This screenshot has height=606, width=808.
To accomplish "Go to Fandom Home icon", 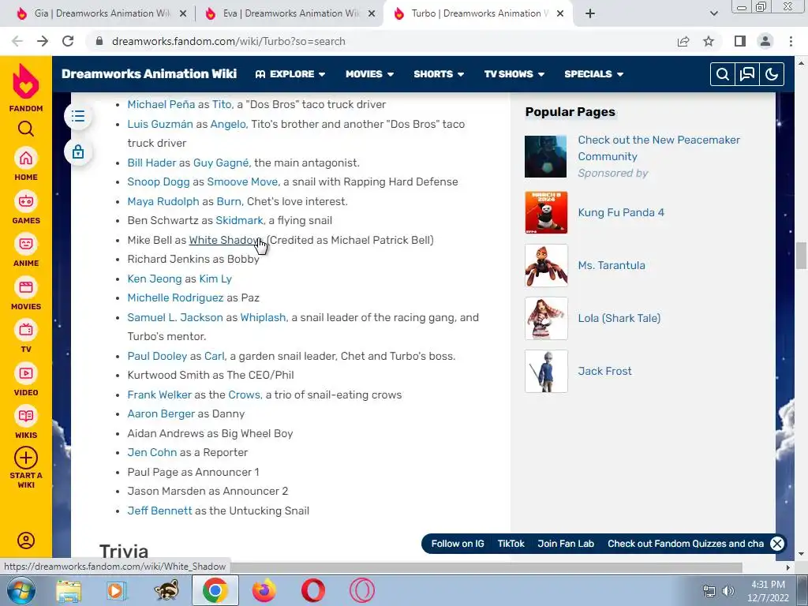I will (26, 158).
